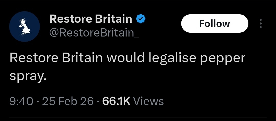Follow the Restore Britain account
Screen dimensions: 276x121
point(214,24)
